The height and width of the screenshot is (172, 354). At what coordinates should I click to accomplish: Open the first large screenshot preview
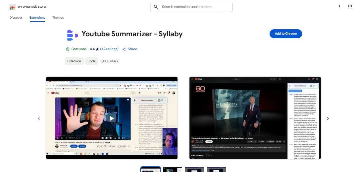coord(112,118)
